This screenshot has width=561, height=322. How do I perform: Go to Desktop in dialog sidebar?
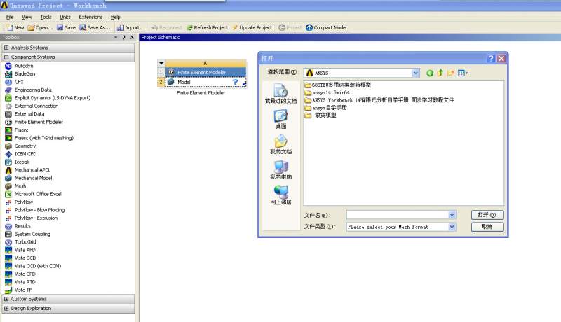281,119
